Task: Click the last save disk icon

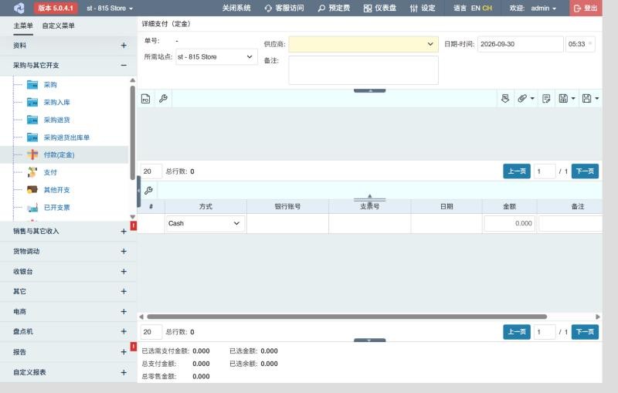Action: point(586,99)
